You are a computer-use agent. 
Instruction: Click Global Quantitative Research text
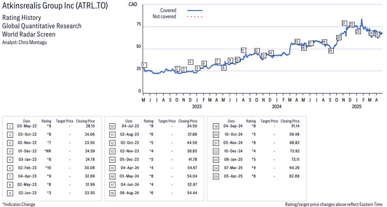[42, 26]
